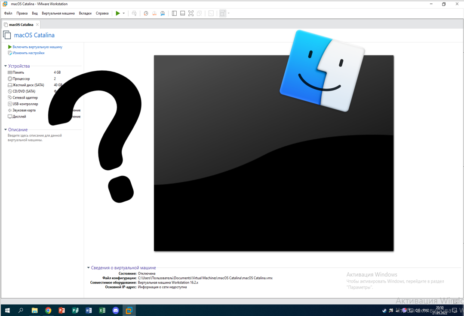Open the Вид menu
Viewport: 464px width, 316px height.
(x=35, y=13)
